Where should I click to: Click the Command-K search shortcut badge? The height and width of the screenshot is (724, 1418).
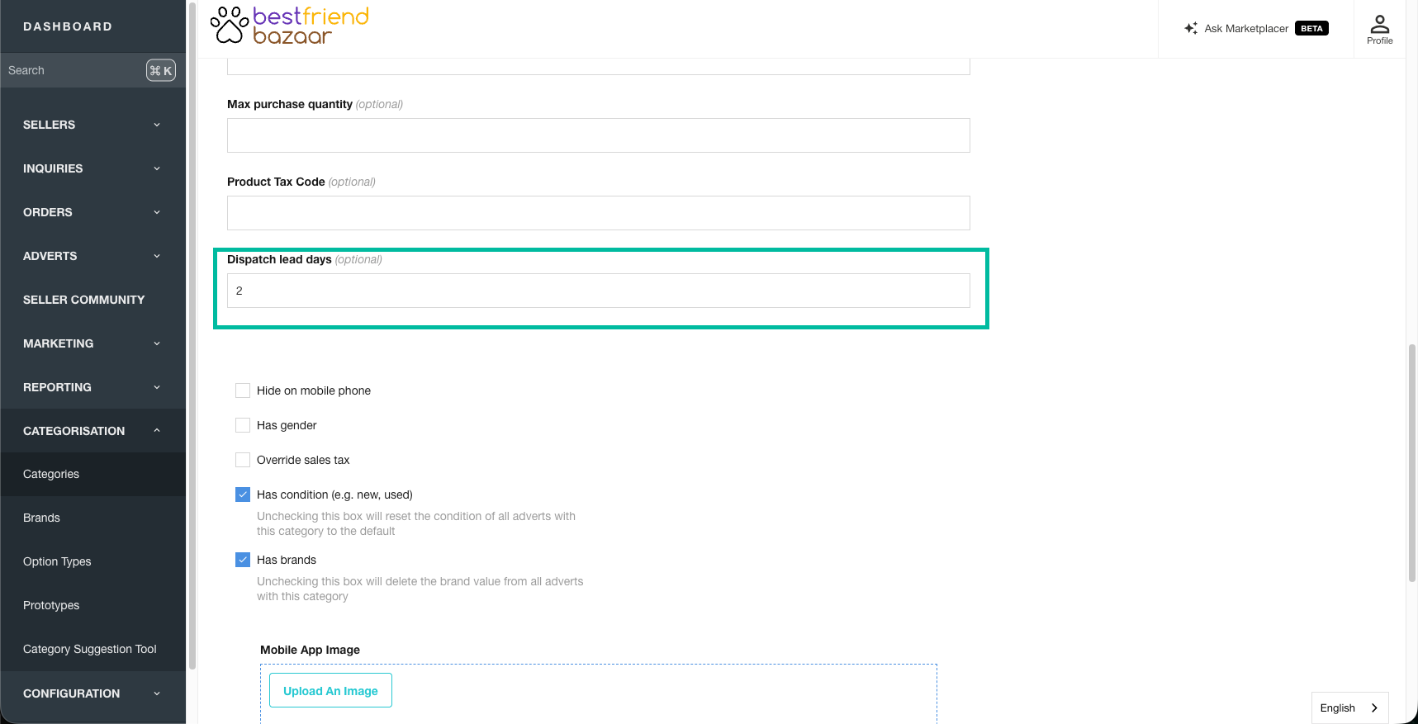[x=161, y=70]
